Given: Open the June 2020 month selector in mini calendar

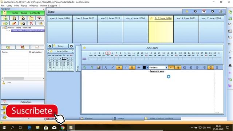Looking at the screenshot, I should [x=62, y=51].
